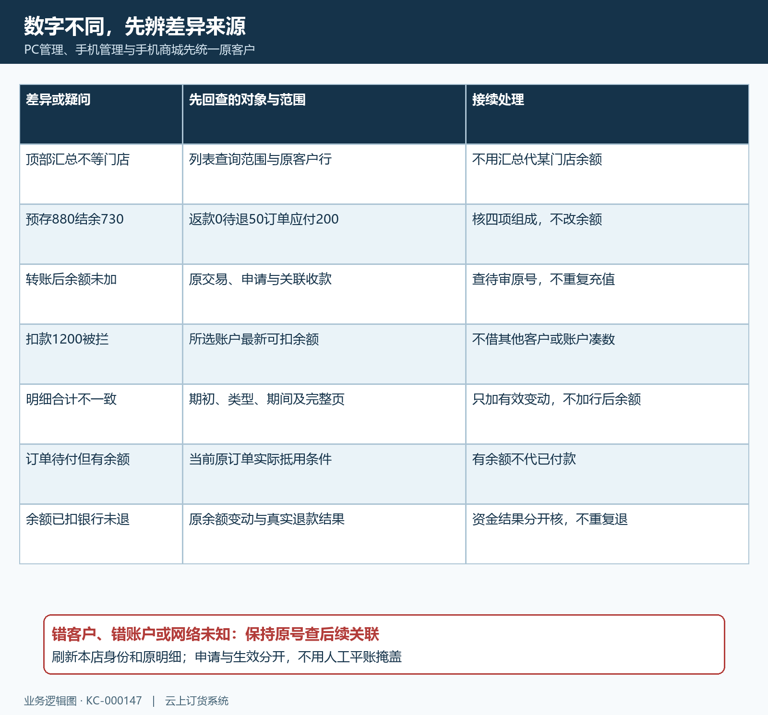The width and height of the screenshot is (768, 715).
Task: Select the 差异或疑问 column header
Action: pyautogui.click(x=101, y=114)
